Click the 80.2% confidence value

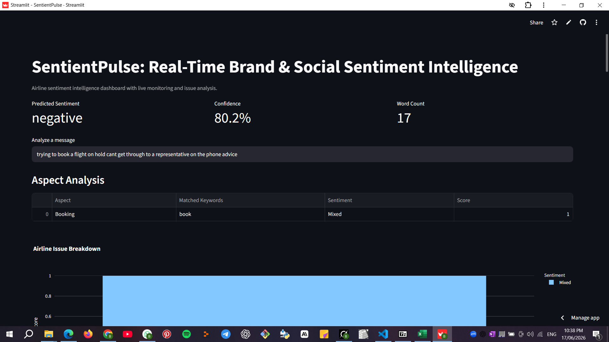[x=232, y=118]
